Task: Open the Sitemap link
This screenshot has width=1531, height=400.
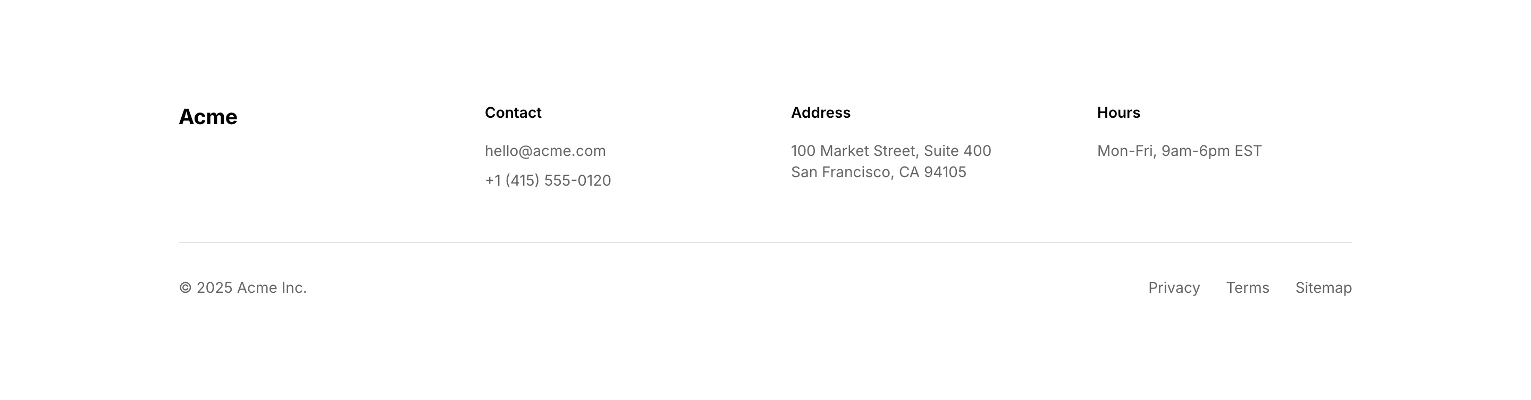Action: coord(1324,288)
